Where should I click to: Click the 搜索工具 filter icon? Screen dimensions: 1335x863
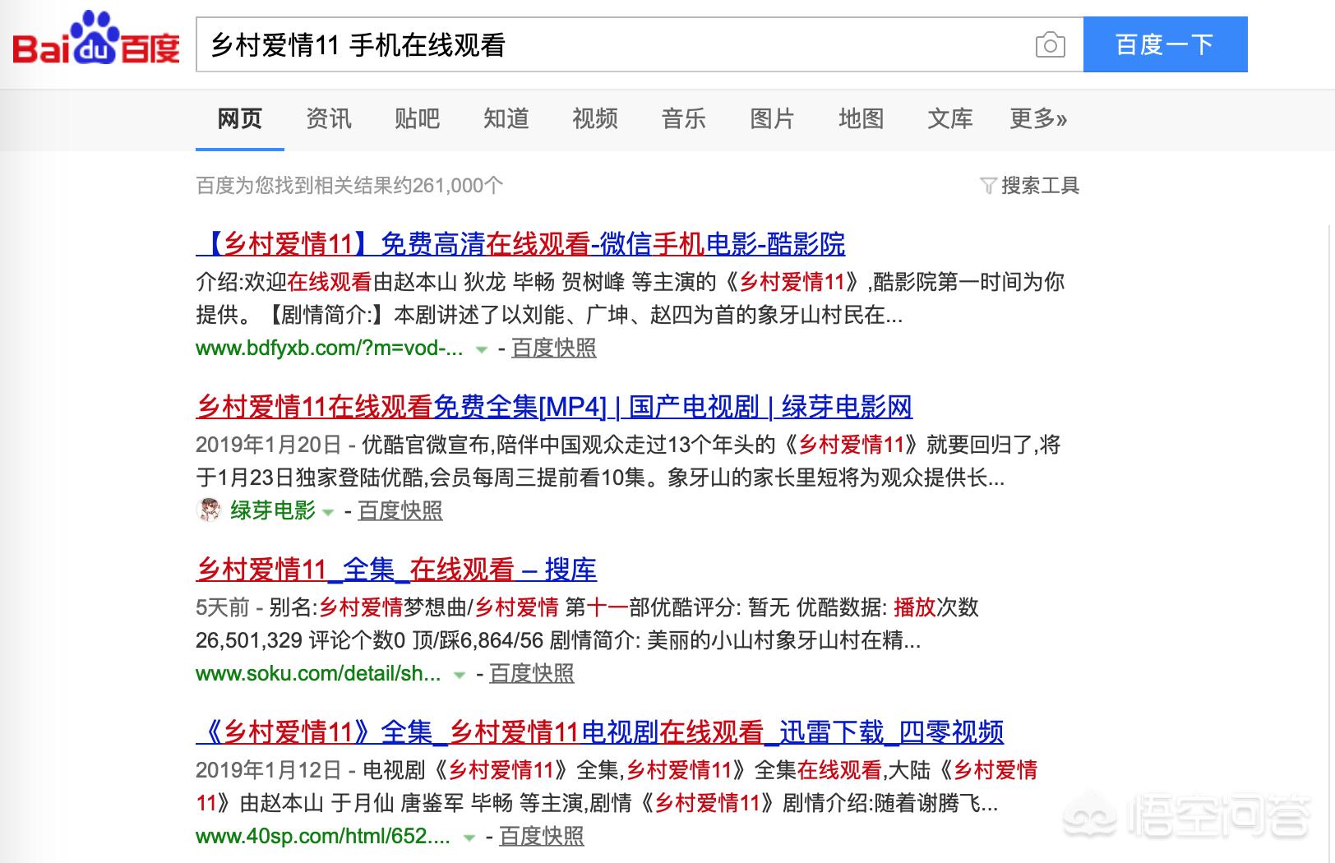tap(989, 186)
